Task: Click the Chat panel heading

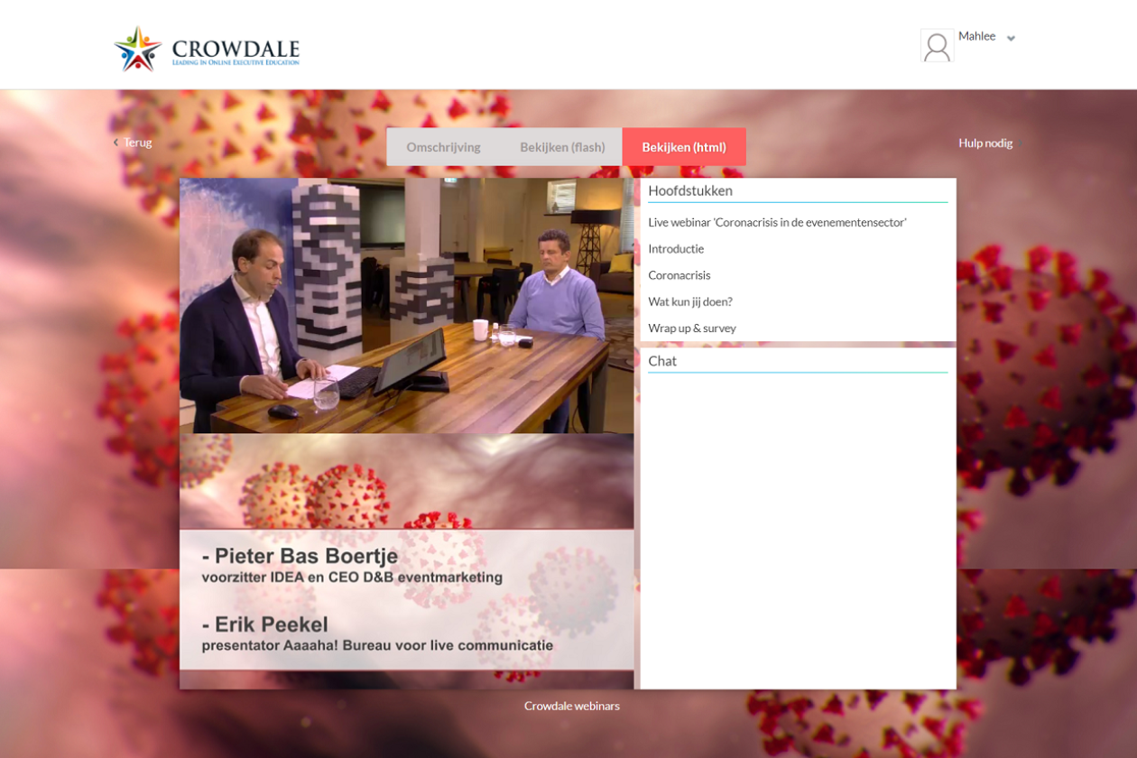Action: pos(662,361)
